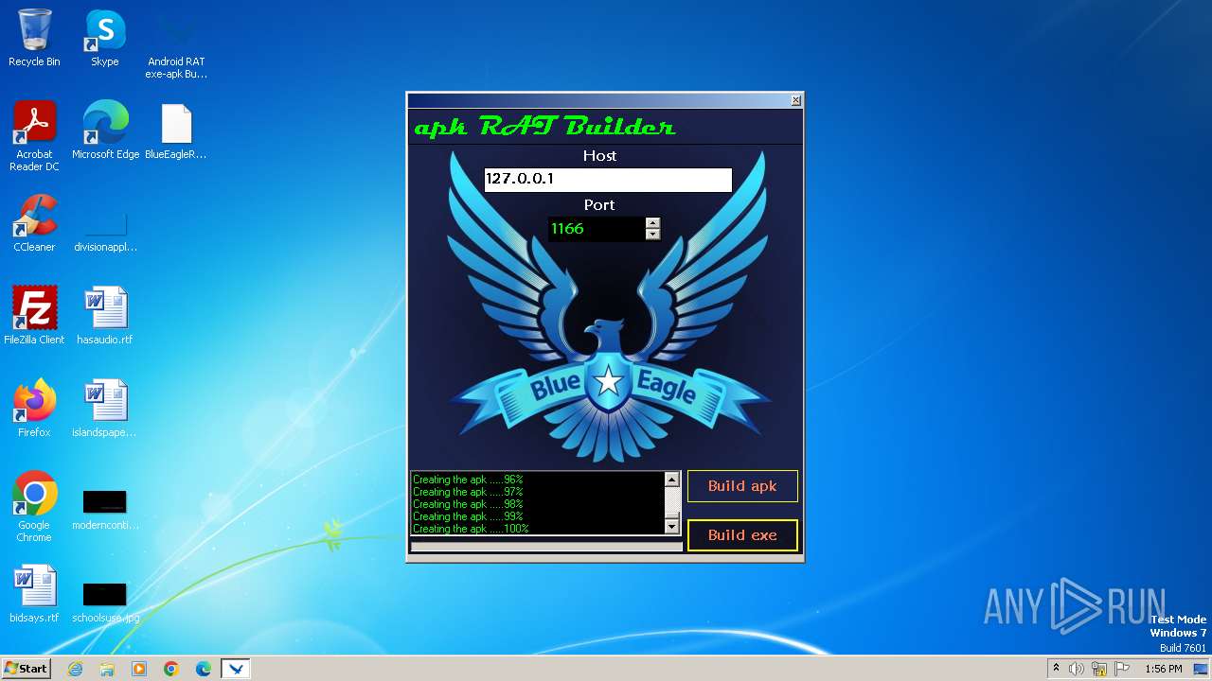Click the Build exe button

click(x=742, y=535)
